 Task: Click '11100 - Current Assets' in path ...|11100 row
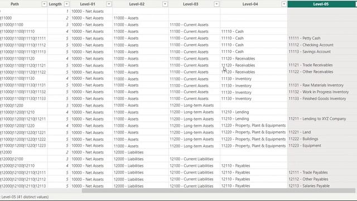pyautogui.click(x=189, y=25)
